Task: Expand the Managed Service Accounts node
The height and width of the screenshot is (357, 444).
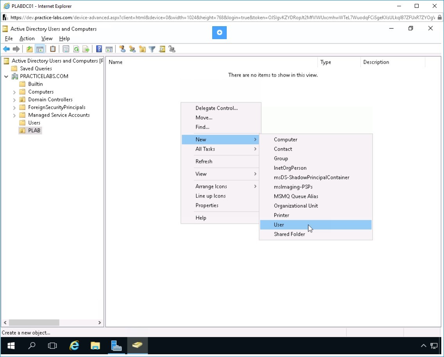Action: tap(14, 115)
